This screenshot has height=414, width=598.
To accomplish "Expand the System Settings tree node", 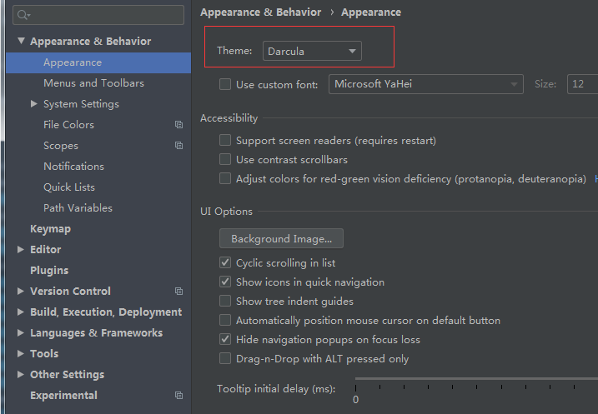I will 34,104.
